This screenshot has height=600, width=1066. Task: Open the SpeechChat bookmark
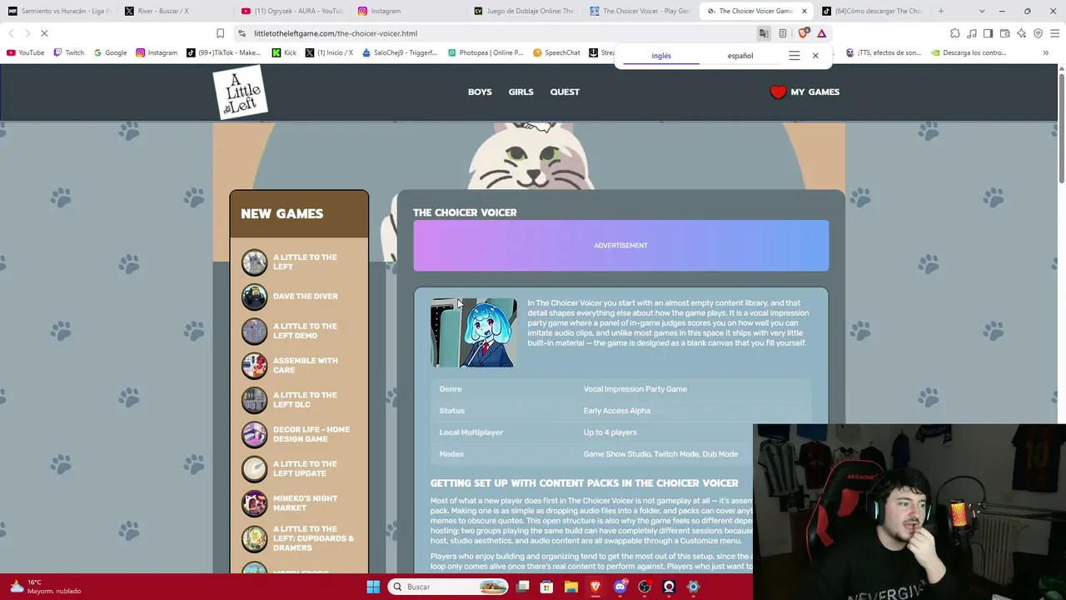[556, 52]
